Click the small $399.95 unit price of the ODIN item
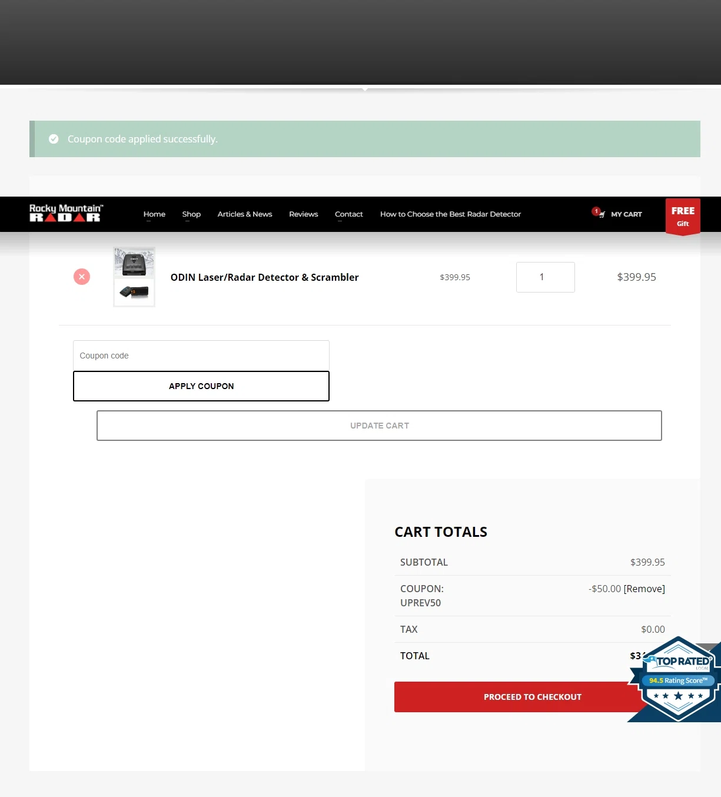This screenshot has width=721, height=797. 455,277
